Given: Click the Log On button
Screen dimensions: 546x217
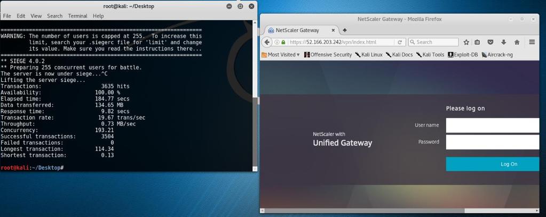Looking at the screenshot, I should 493,164.
